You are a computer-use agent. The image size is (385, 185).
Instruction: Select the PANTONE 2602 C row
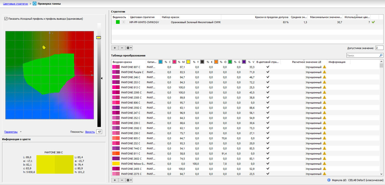(x=245, y=159)
